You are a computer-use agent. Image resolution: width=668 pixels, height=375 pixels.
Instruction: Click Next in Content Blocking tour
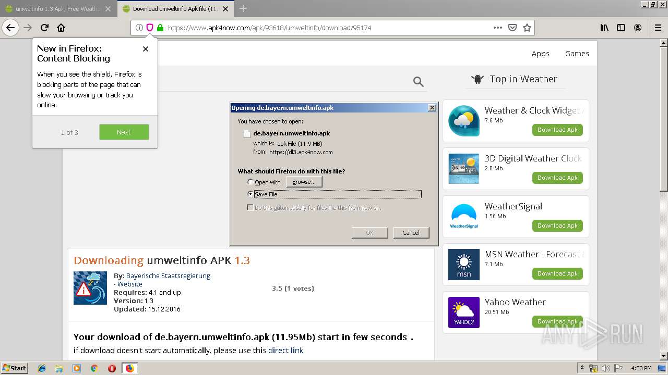(x=124, y=132)
